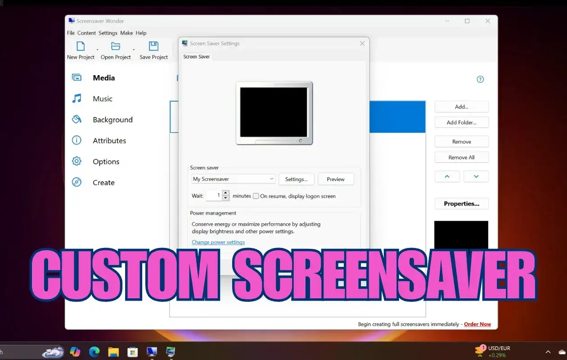
Task: Expand hidden icons in the system tray
Action: click(x=548, y=351)
